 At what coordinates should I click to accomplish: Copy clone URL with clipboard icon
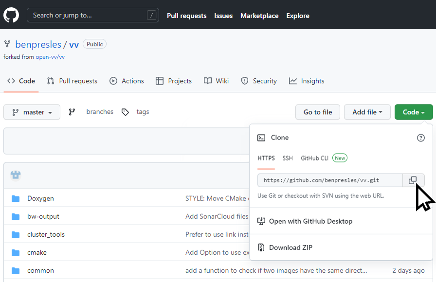[413, 180]
